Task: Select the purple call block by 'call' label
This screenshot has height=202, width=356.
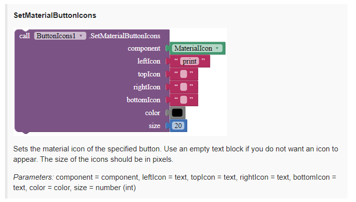Action: point(24,36)
